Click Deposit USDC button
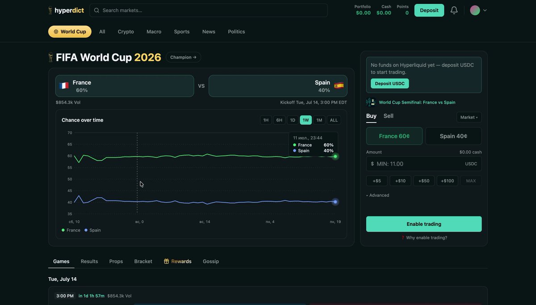 click(390, 84)
